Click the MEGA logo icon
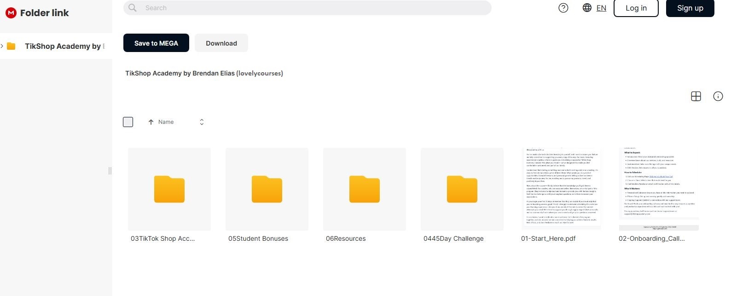 [11, 13]
